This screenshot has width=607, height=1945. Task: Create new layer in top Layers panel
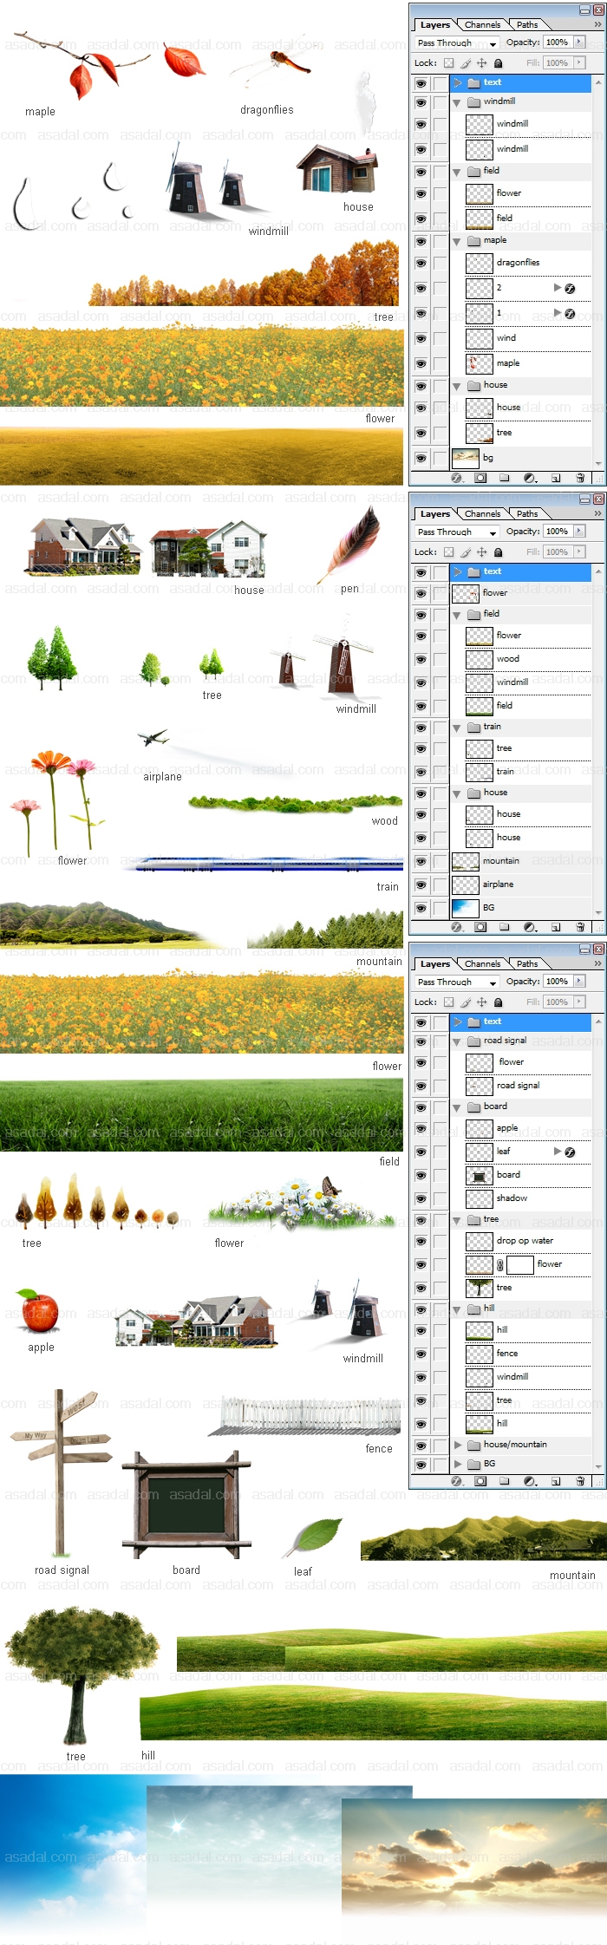click(x=556, y=478)
